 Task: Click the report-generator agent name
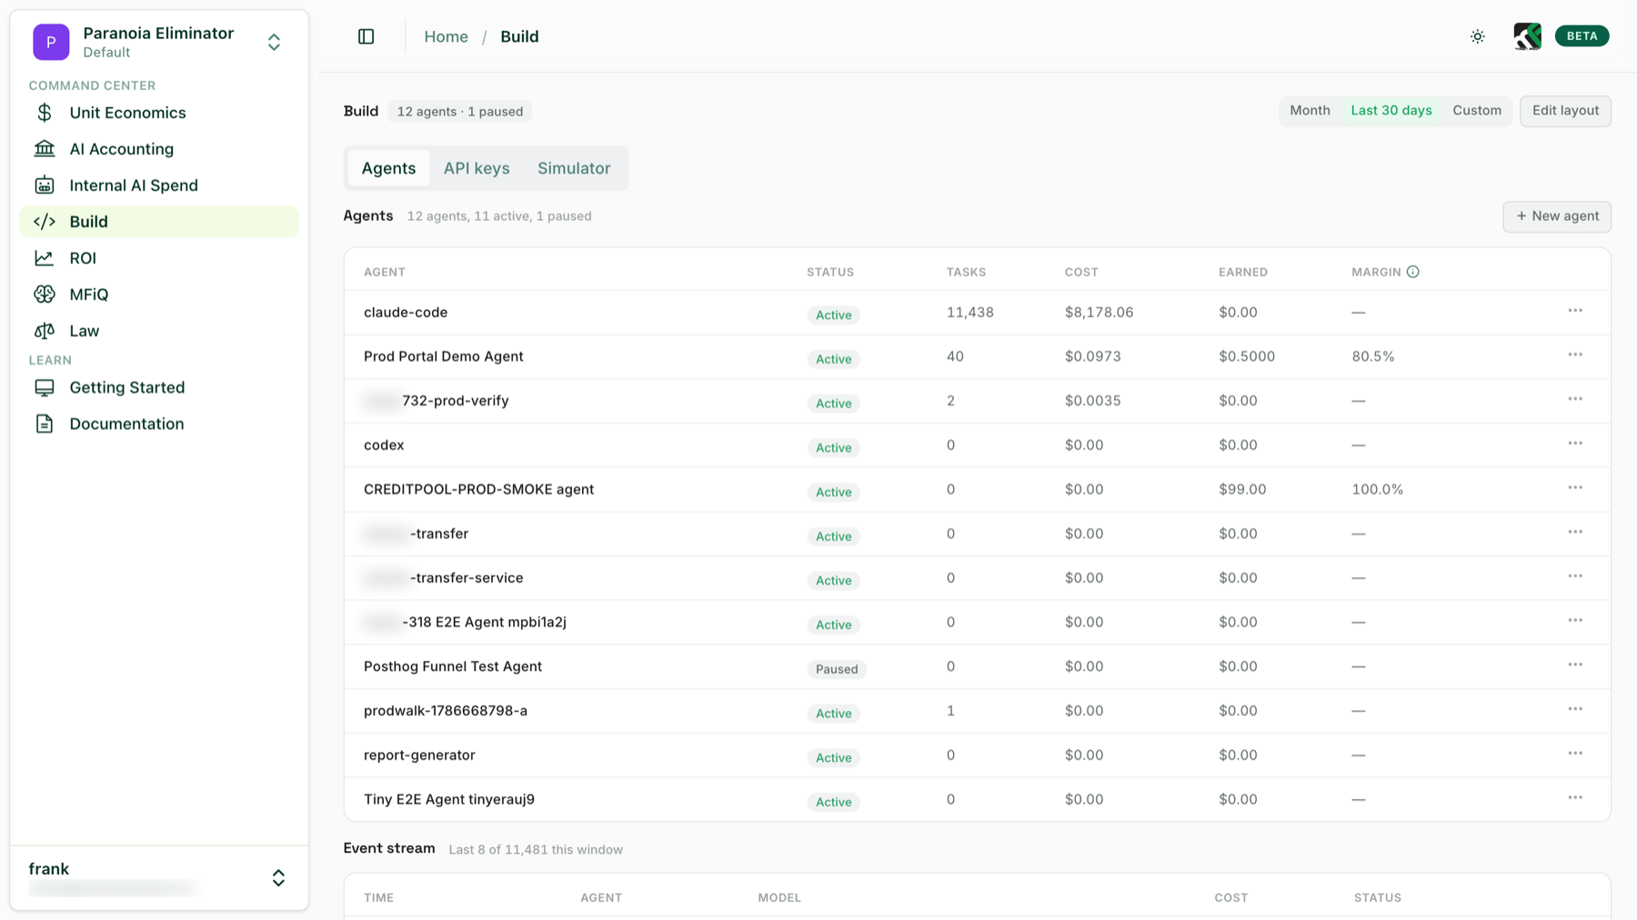419,755
